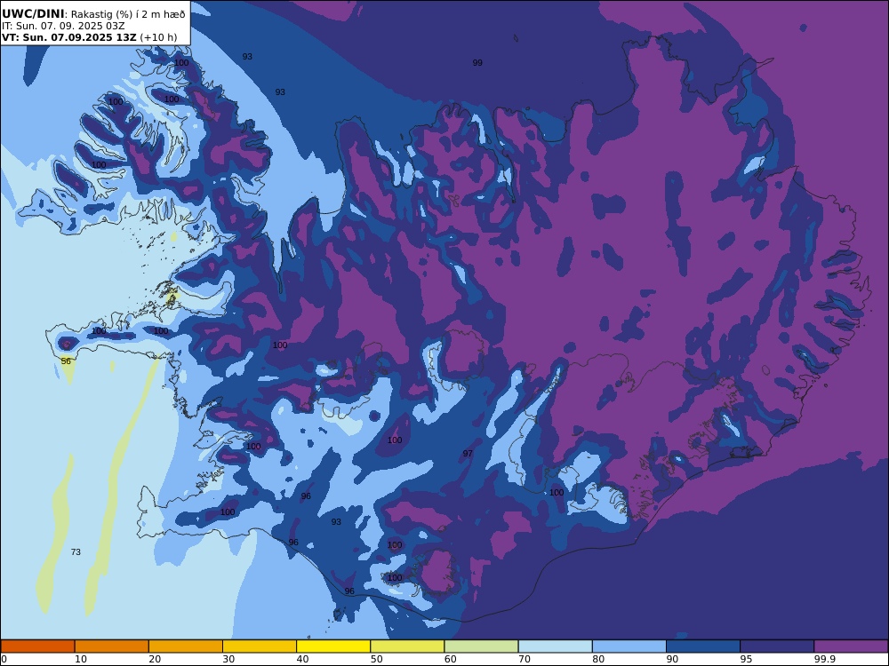The image size is (889, 666).
Task: Click the dark orange 0–10 legend swatch
Action: pos(38,646)
